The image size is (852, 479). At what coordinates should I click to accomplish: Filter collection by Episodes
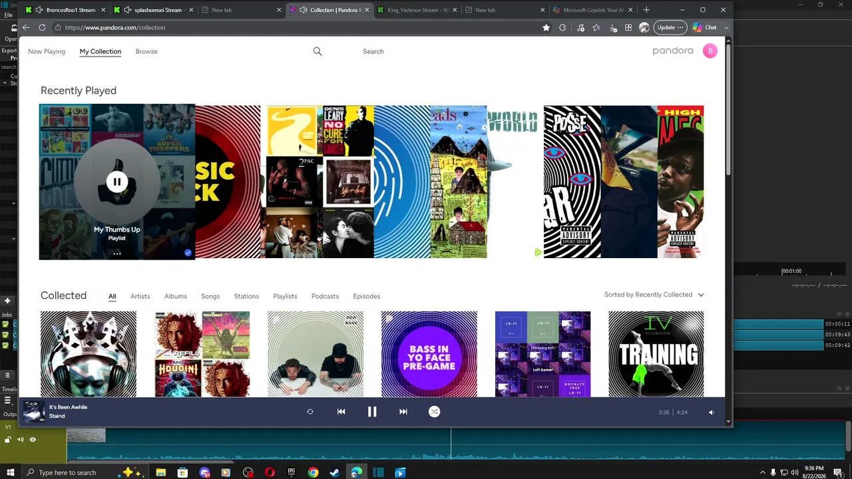pos(367,296)
